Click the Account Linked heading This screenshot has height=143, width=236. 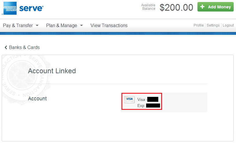click(x=52, y=71)
